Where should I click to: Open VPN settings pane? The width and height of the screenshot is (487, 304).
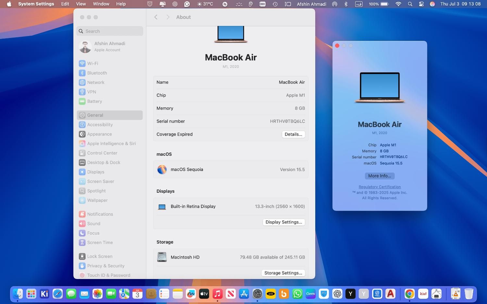[110, 92]
